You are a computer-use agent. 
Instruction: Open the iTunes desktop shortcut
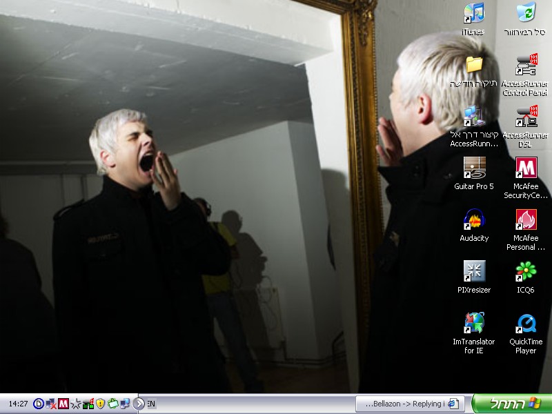tap(473, 13)
